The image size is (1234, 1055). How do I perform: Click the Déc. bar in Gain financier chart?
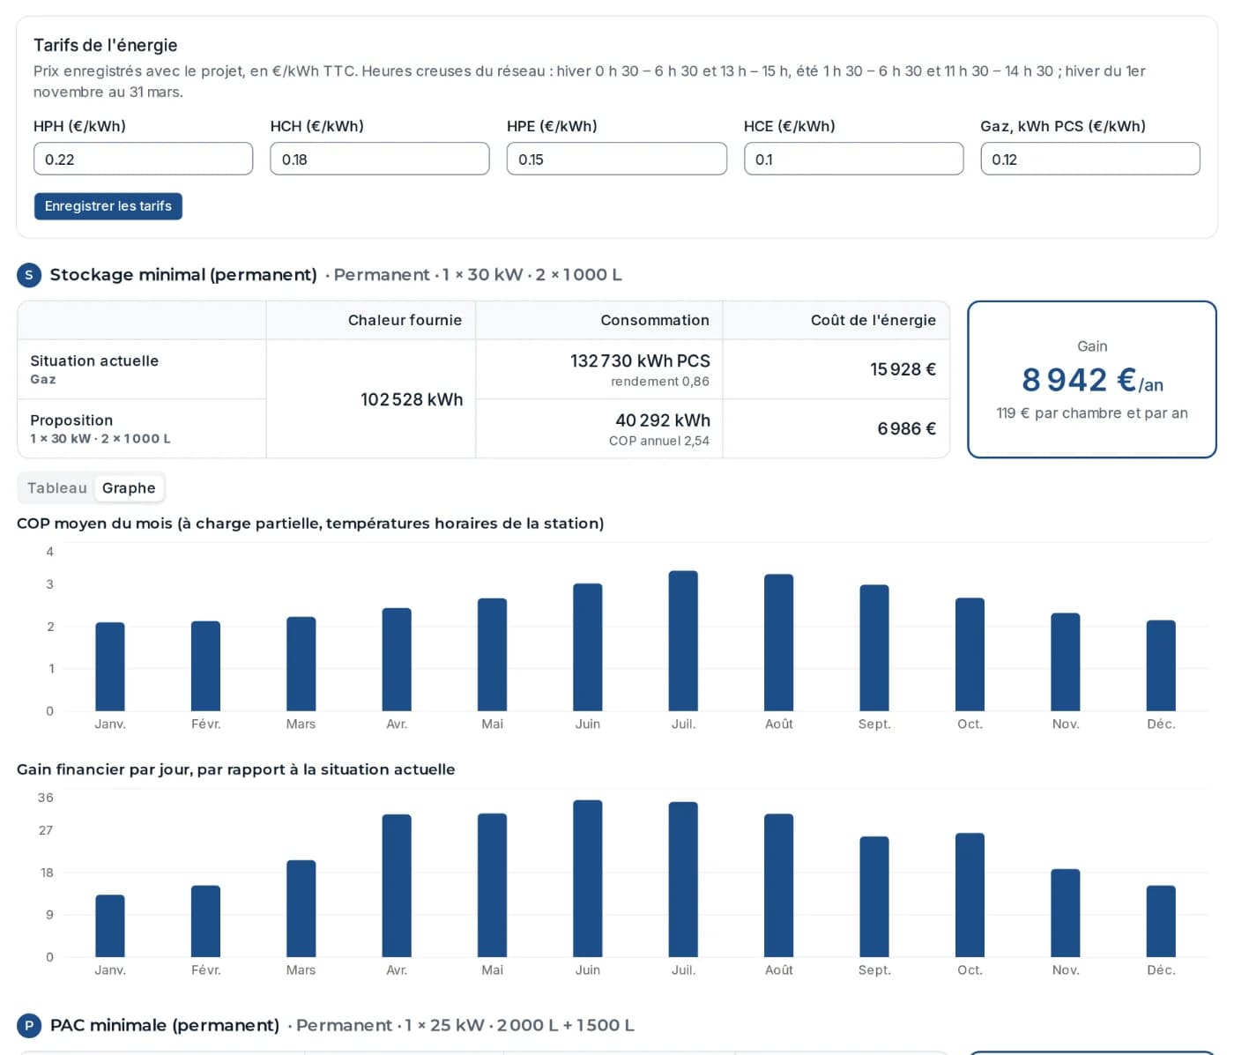click(1161, 921)
